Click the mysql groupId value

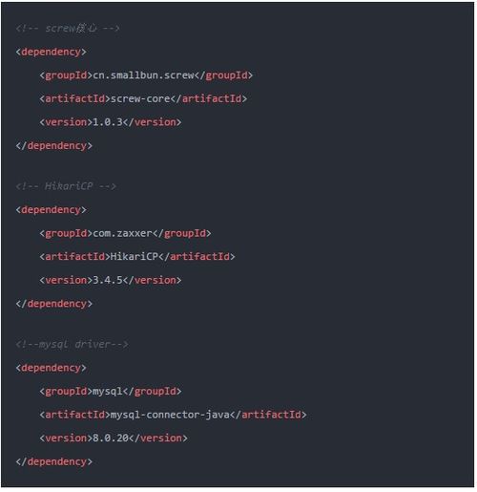click(x=108, y=391)
